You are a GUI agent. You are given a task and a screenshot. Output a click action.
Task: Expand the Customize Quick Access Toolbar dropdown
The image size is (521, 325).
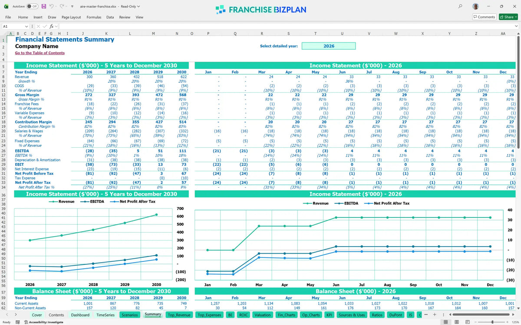tap(73, 7)
